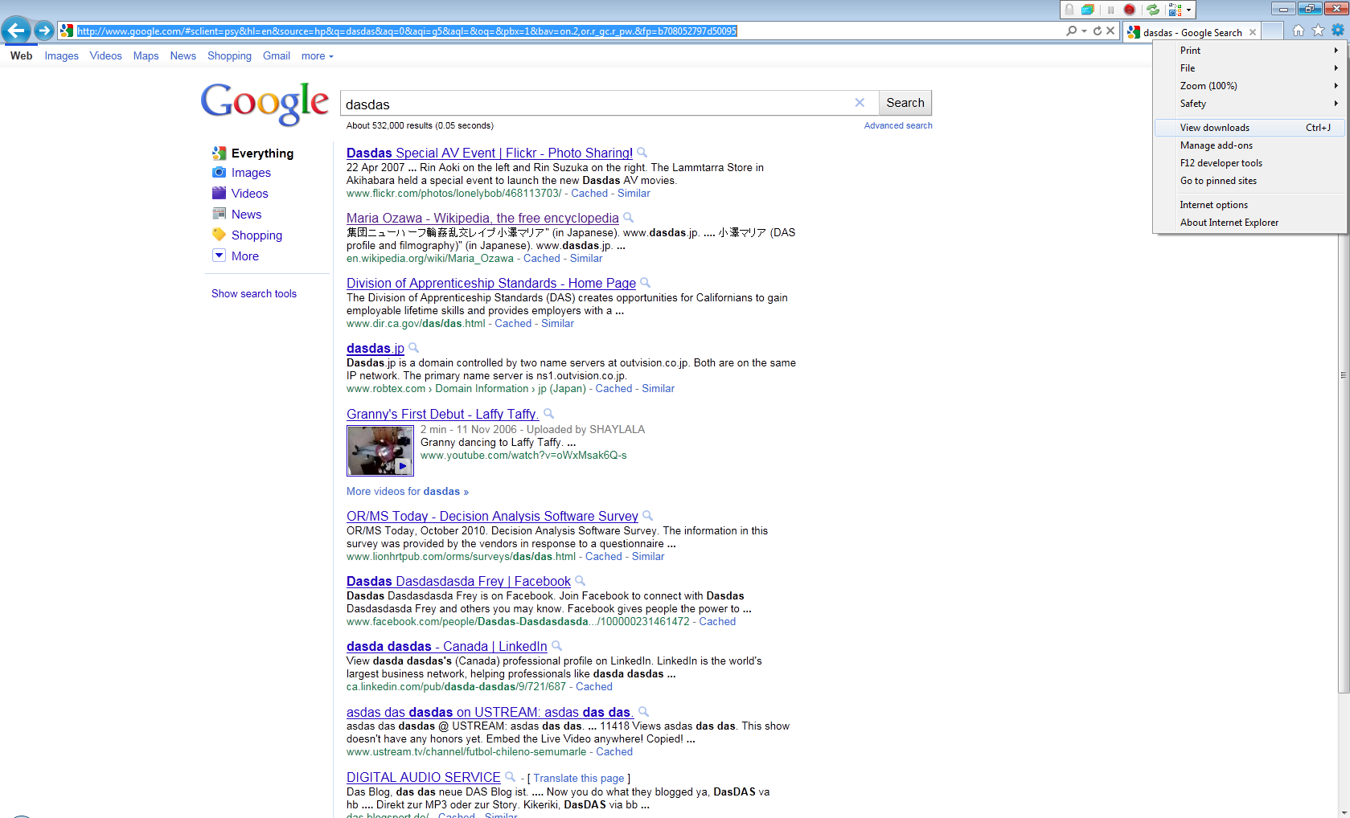This screenshot has height=818, width=1350.
Task: Select Go to pinned sites
Action: [1249, 181]
